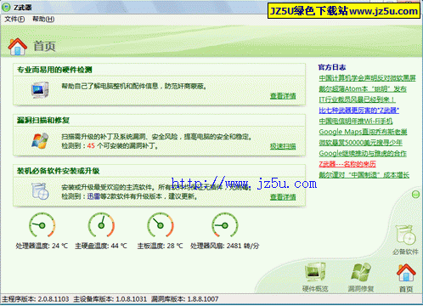423x306 pixels.
Task: Open the 文件(F) menu
Action: pos(14,19)
